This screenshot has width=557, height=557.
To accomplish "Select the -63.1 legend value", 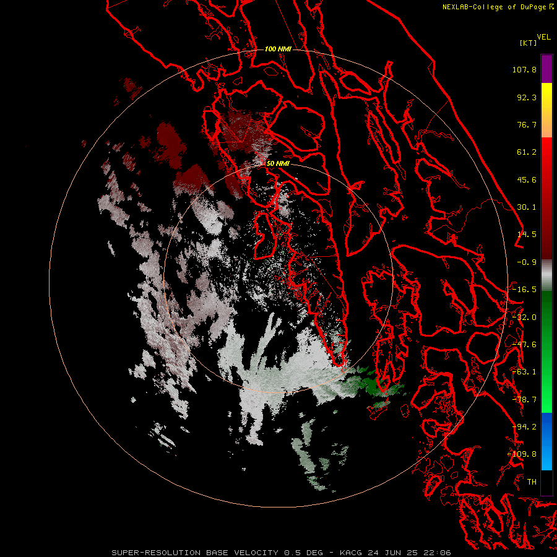I will 524,372.
